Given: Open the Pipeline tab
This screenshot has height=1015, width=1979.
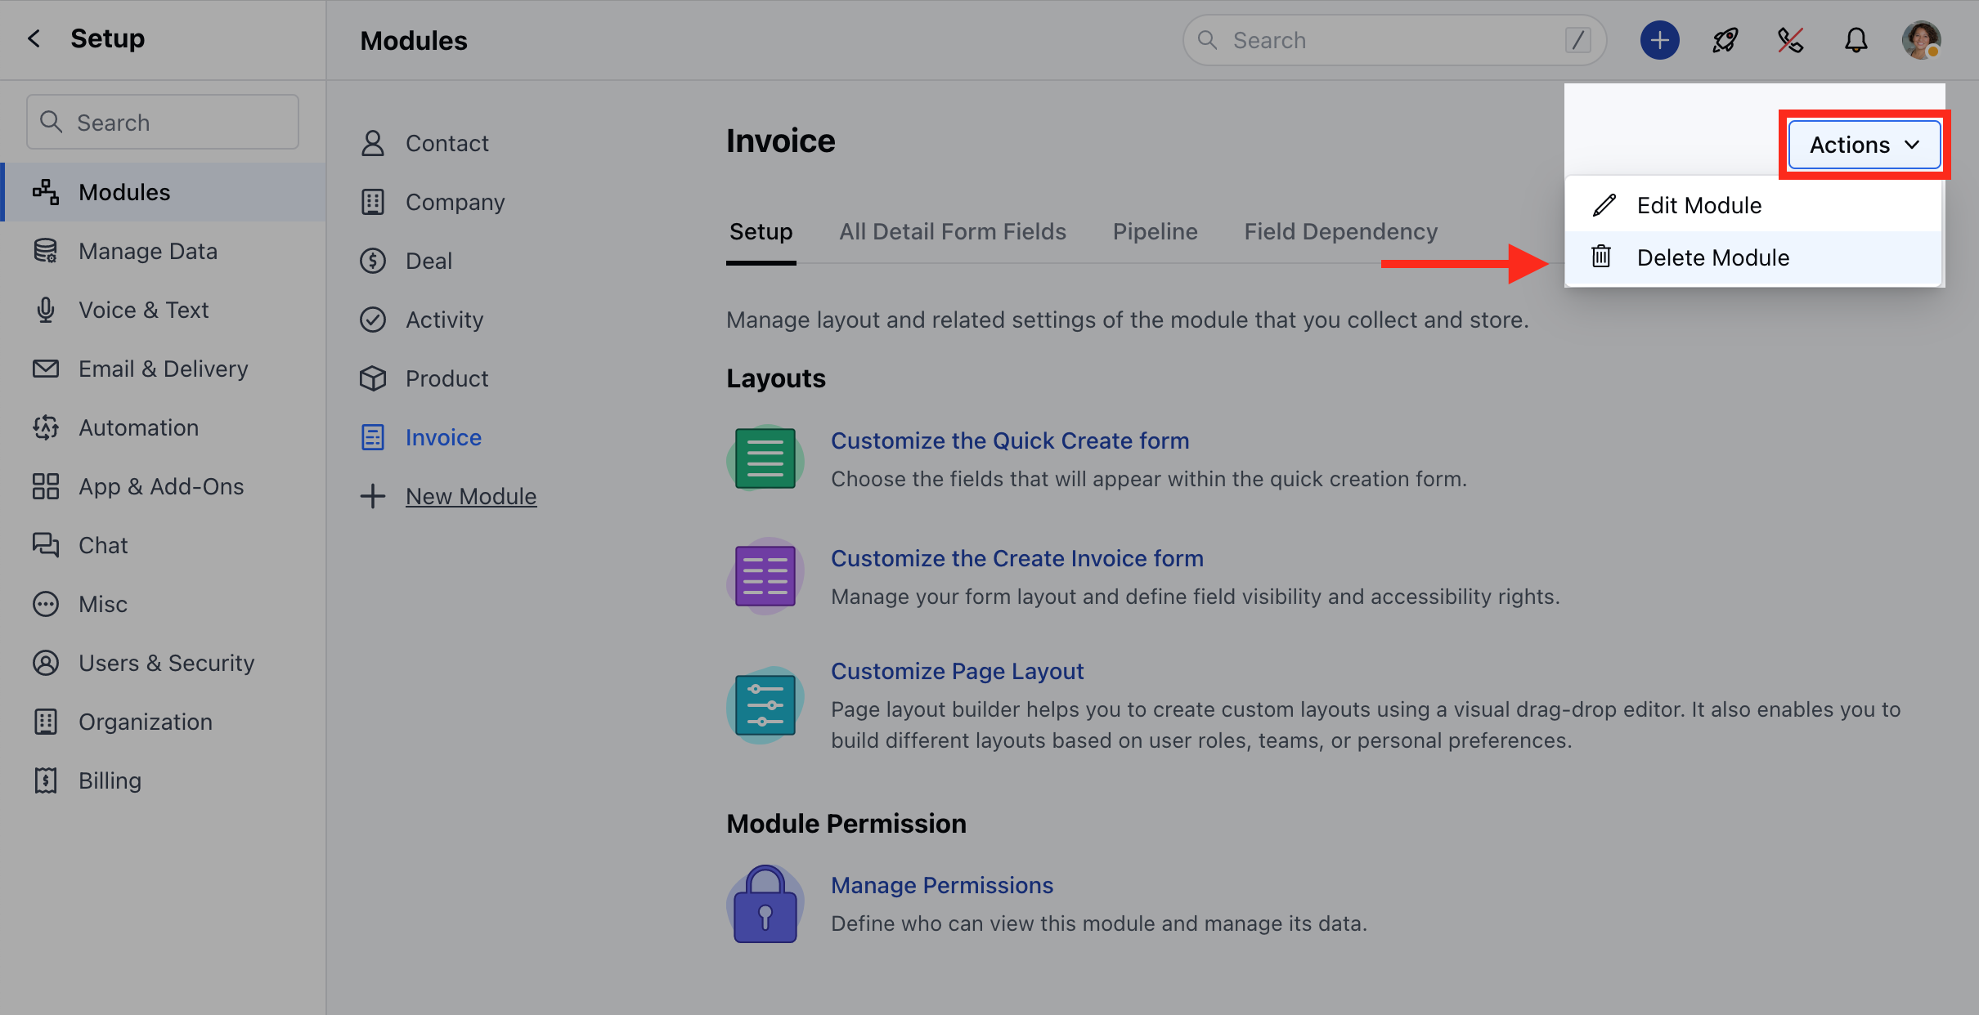Looking at the screenshot, I should [1155, 231].
